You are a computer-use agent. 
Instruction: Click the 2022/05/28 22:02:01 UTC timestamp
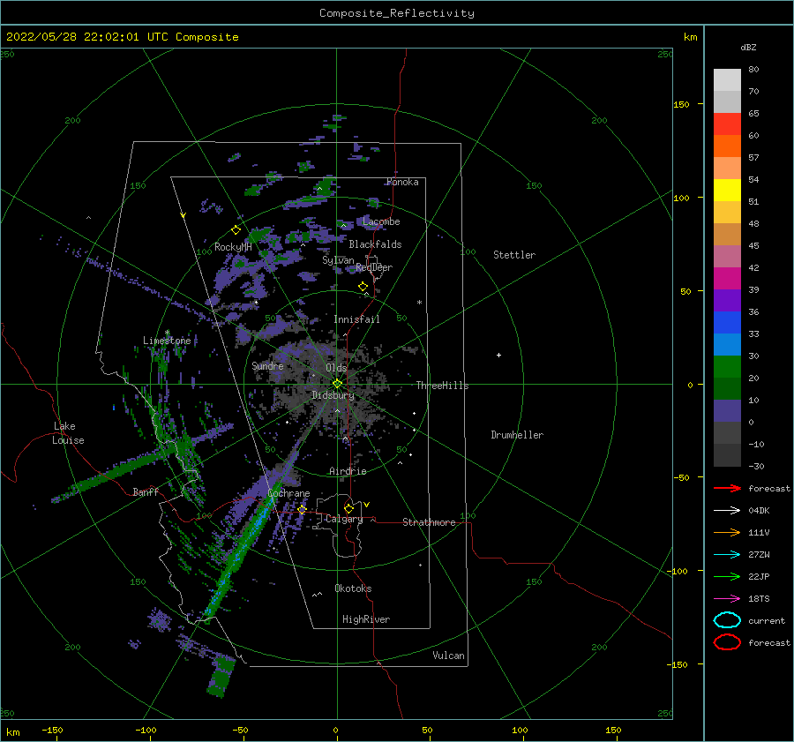86,37
